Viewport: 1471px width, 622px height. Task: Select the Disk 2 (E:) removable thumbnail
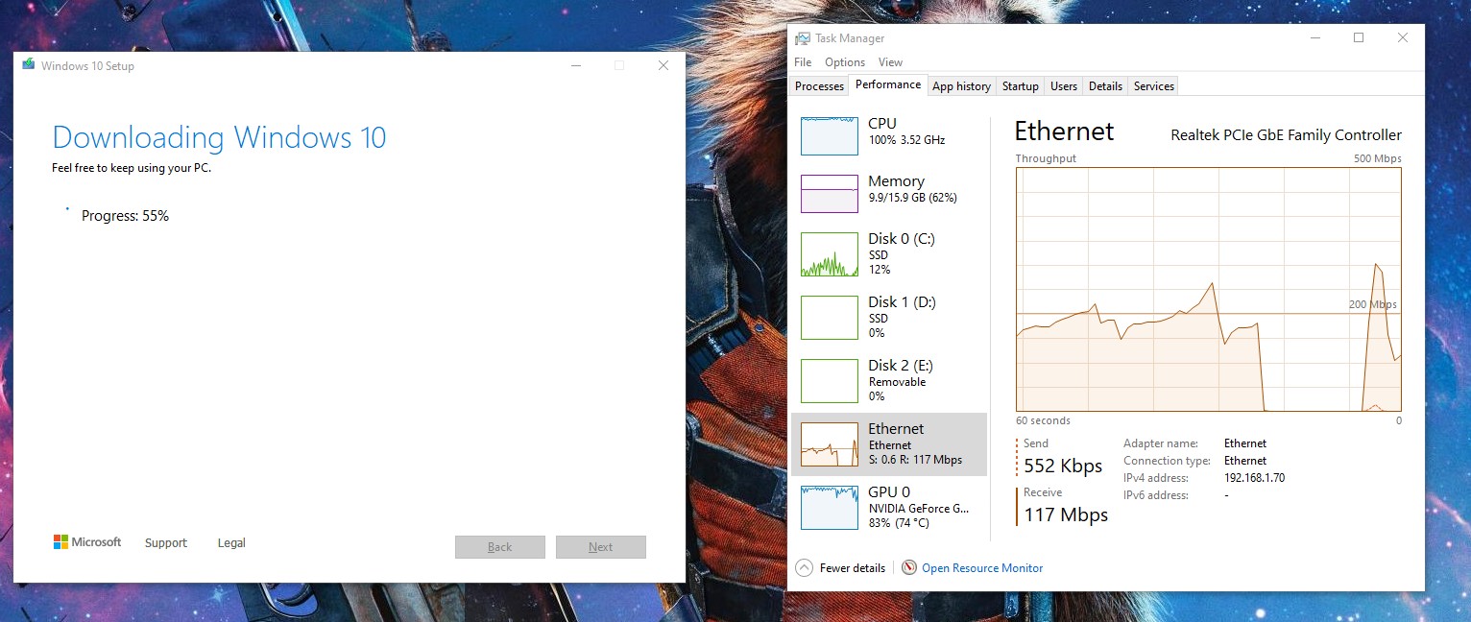[x=830, y=381]
